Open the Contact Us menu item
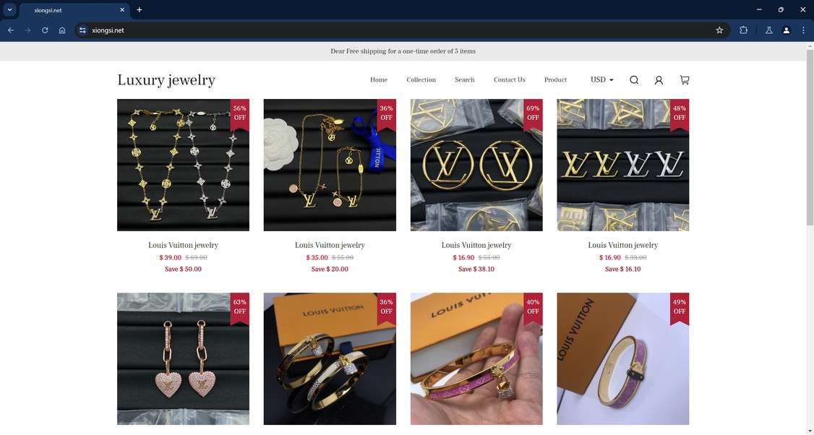Image resolution: width=814 pixels, height=435 pixels. click(x=509, y=79)
